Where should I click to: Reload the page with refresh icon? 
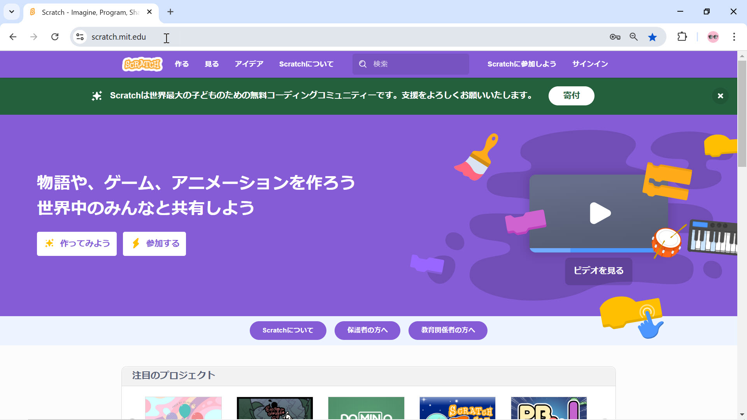[55, 37]
